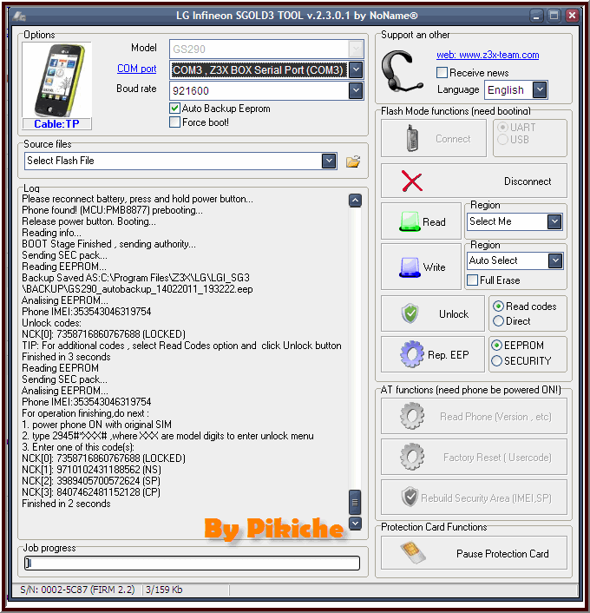The width and height of the screenshot is (590, 613).
Task: Tick the Receive news checkbox
Action: [x=442, y=73]
